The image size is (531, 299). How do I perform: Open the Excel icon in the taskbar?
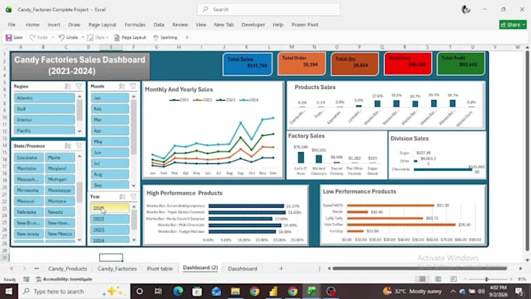tap(312, 291)
